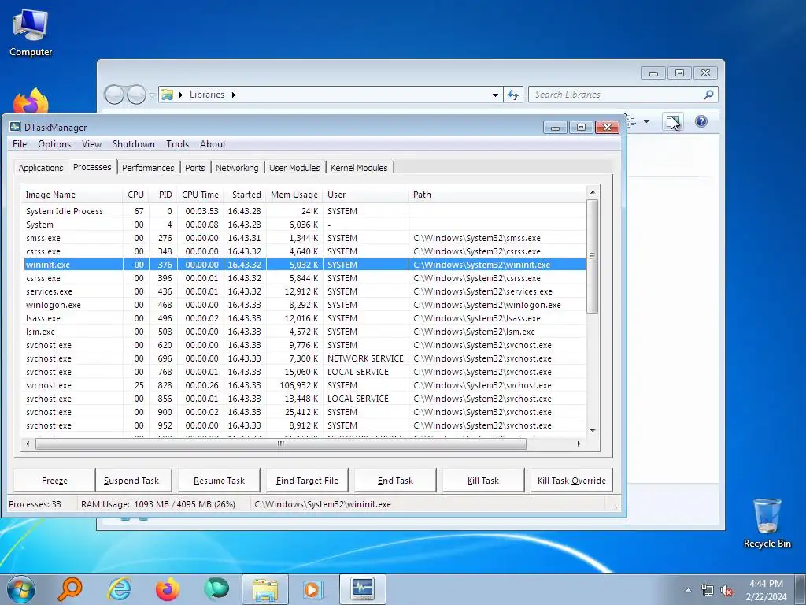Switch to the Ports tab

point(195,168)
